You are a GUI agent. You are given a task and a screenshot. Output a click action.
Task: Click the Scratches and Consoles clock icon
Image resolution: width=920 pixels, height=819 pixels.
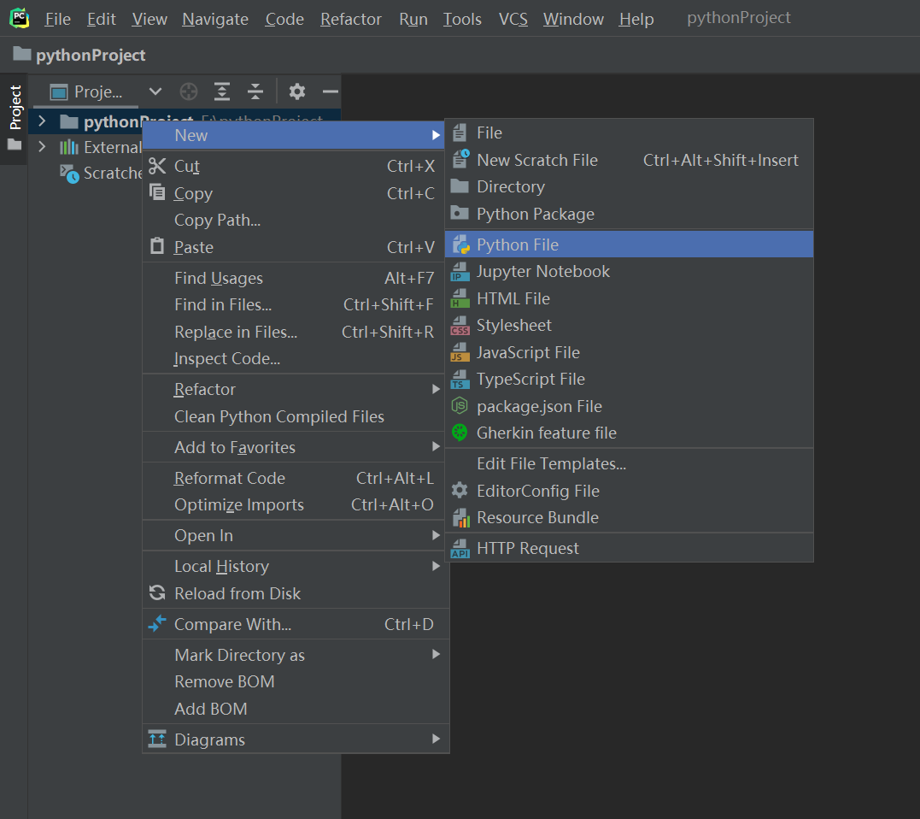point(69,174)
